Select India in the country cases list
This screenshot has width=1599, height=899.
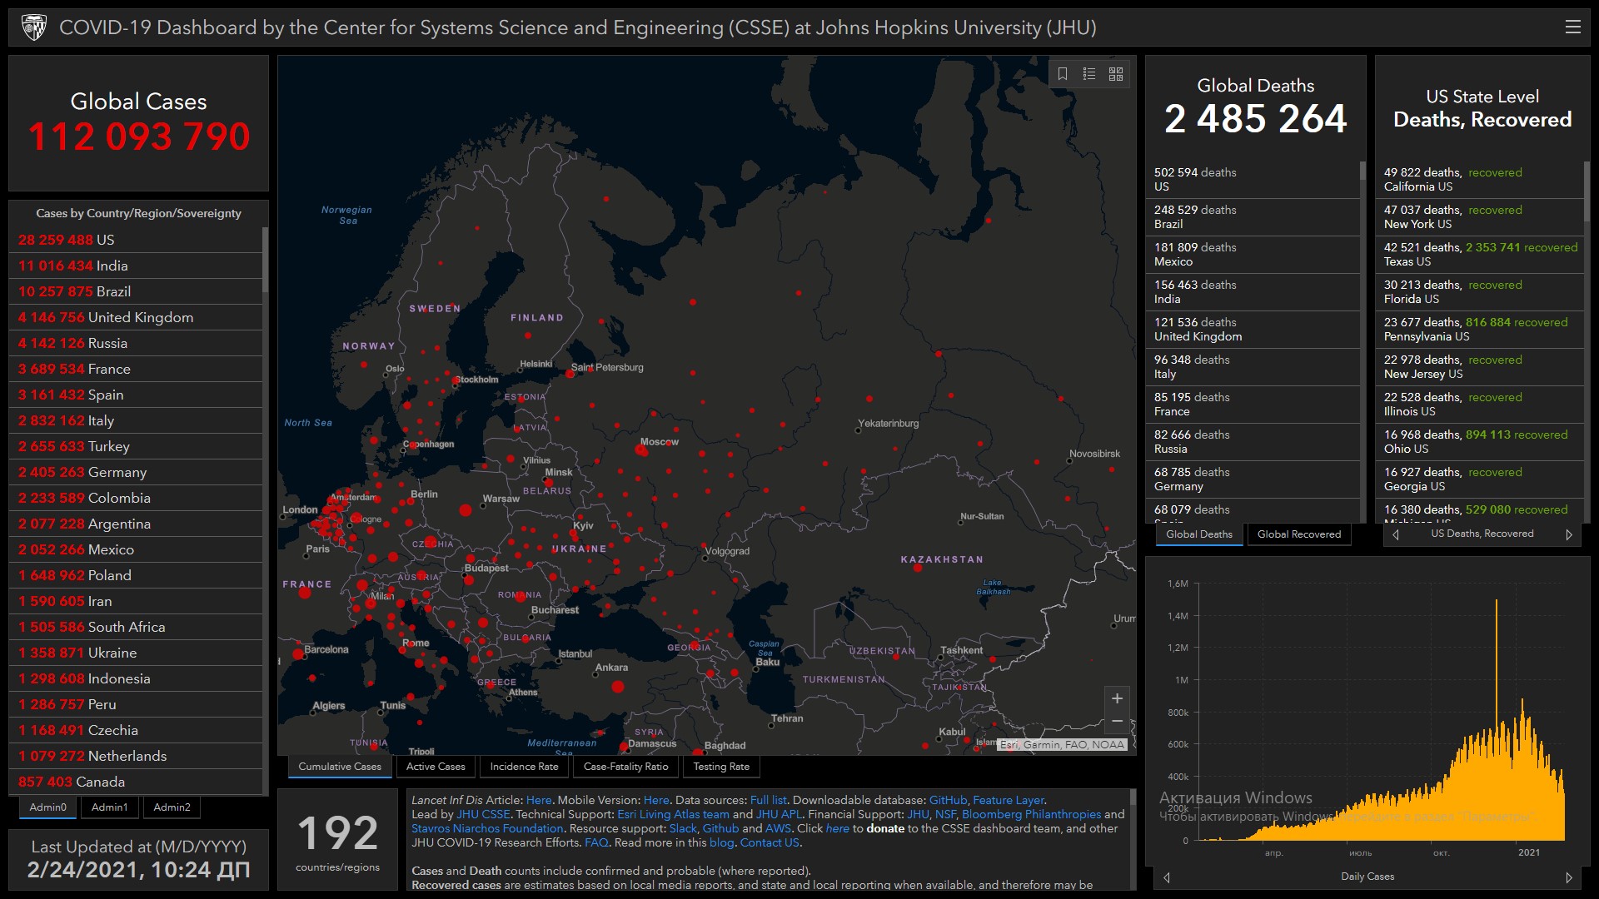(x=112, y=266)
